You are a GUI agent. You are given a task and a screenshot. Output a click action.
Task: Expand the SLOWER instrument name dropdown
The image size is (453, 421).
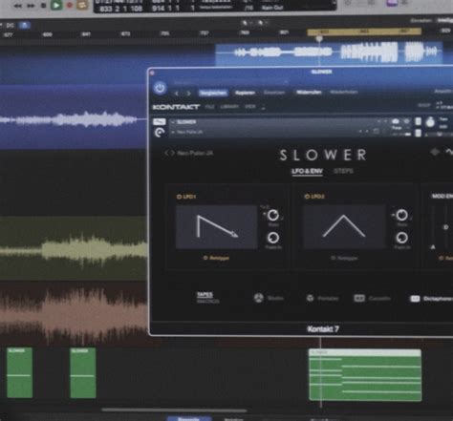(174, 122)
